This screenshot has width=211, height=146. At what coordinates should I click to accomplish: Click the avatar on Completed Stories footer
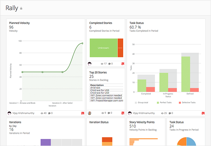click(90, 64)
